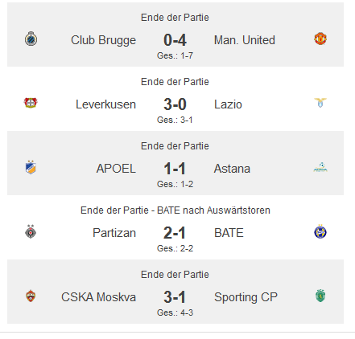Click the Club Brugge crest icon

[x=31, y=39]
